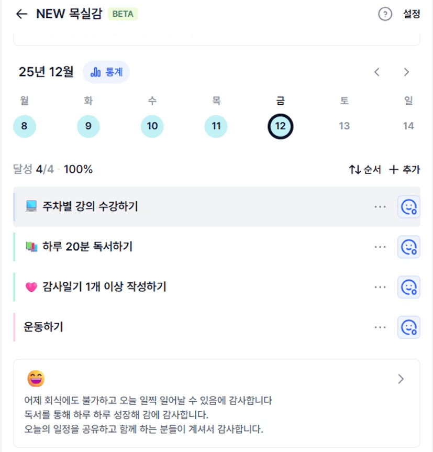This screenshot has height=452, width=433.
Task: Select Wednesday the 10th date circle
Action: (x=152, y=126)
